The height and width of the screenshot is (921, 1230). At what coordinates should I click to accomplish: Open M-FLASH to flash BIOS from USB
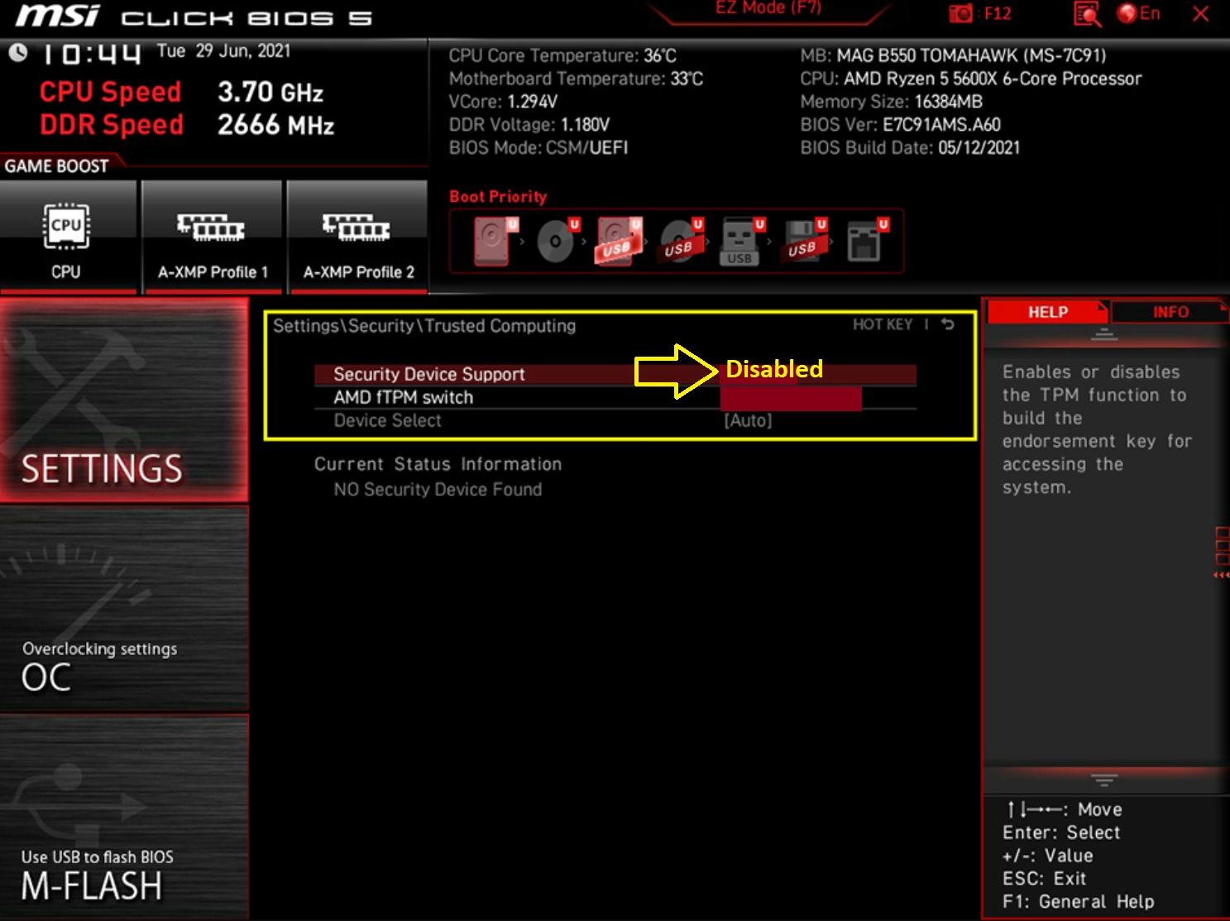[x=124, y=817]
